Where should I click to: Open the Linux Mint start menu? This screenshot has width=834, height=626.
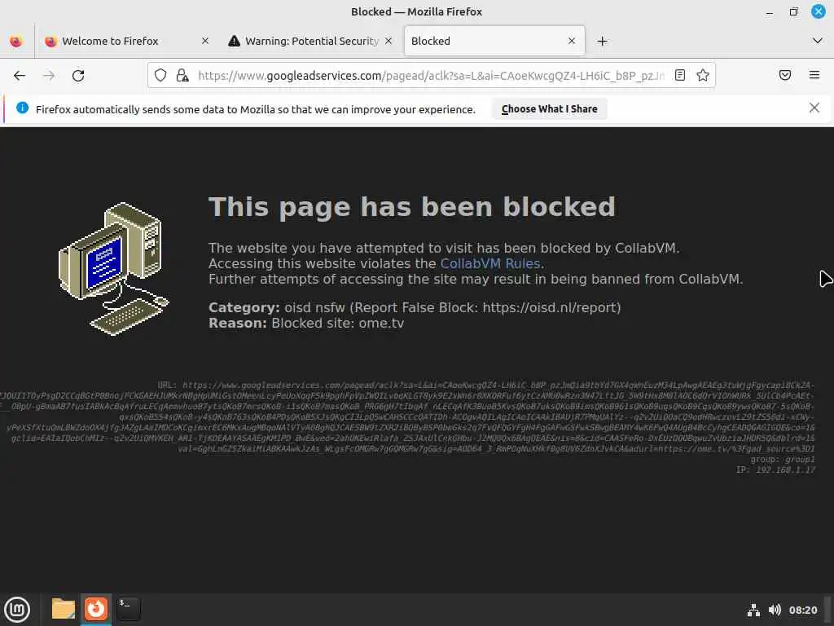[x=18, y=610]
